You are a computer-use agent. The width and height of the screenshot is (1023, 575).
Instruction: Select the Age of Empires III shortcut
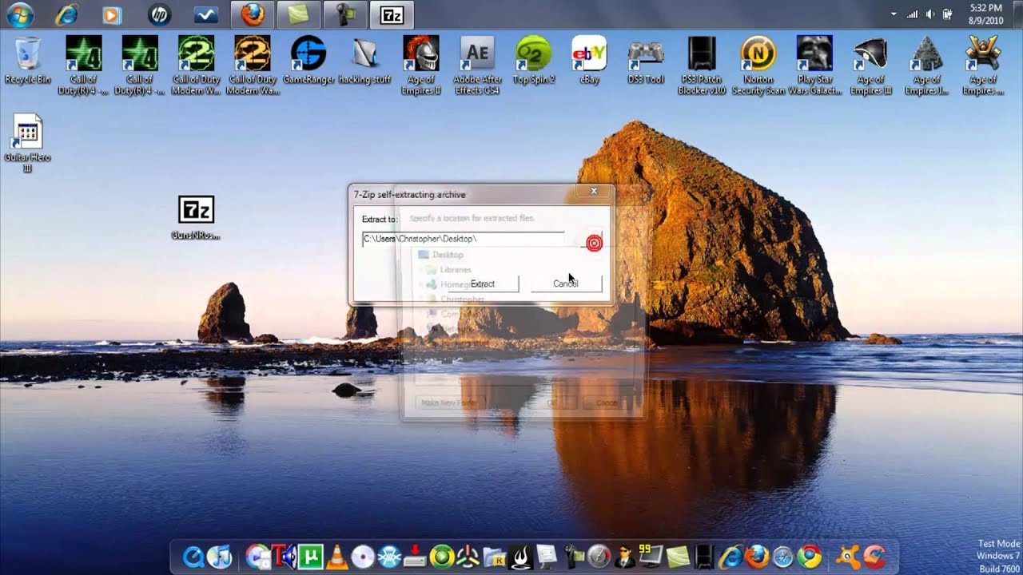coord(870,65)
